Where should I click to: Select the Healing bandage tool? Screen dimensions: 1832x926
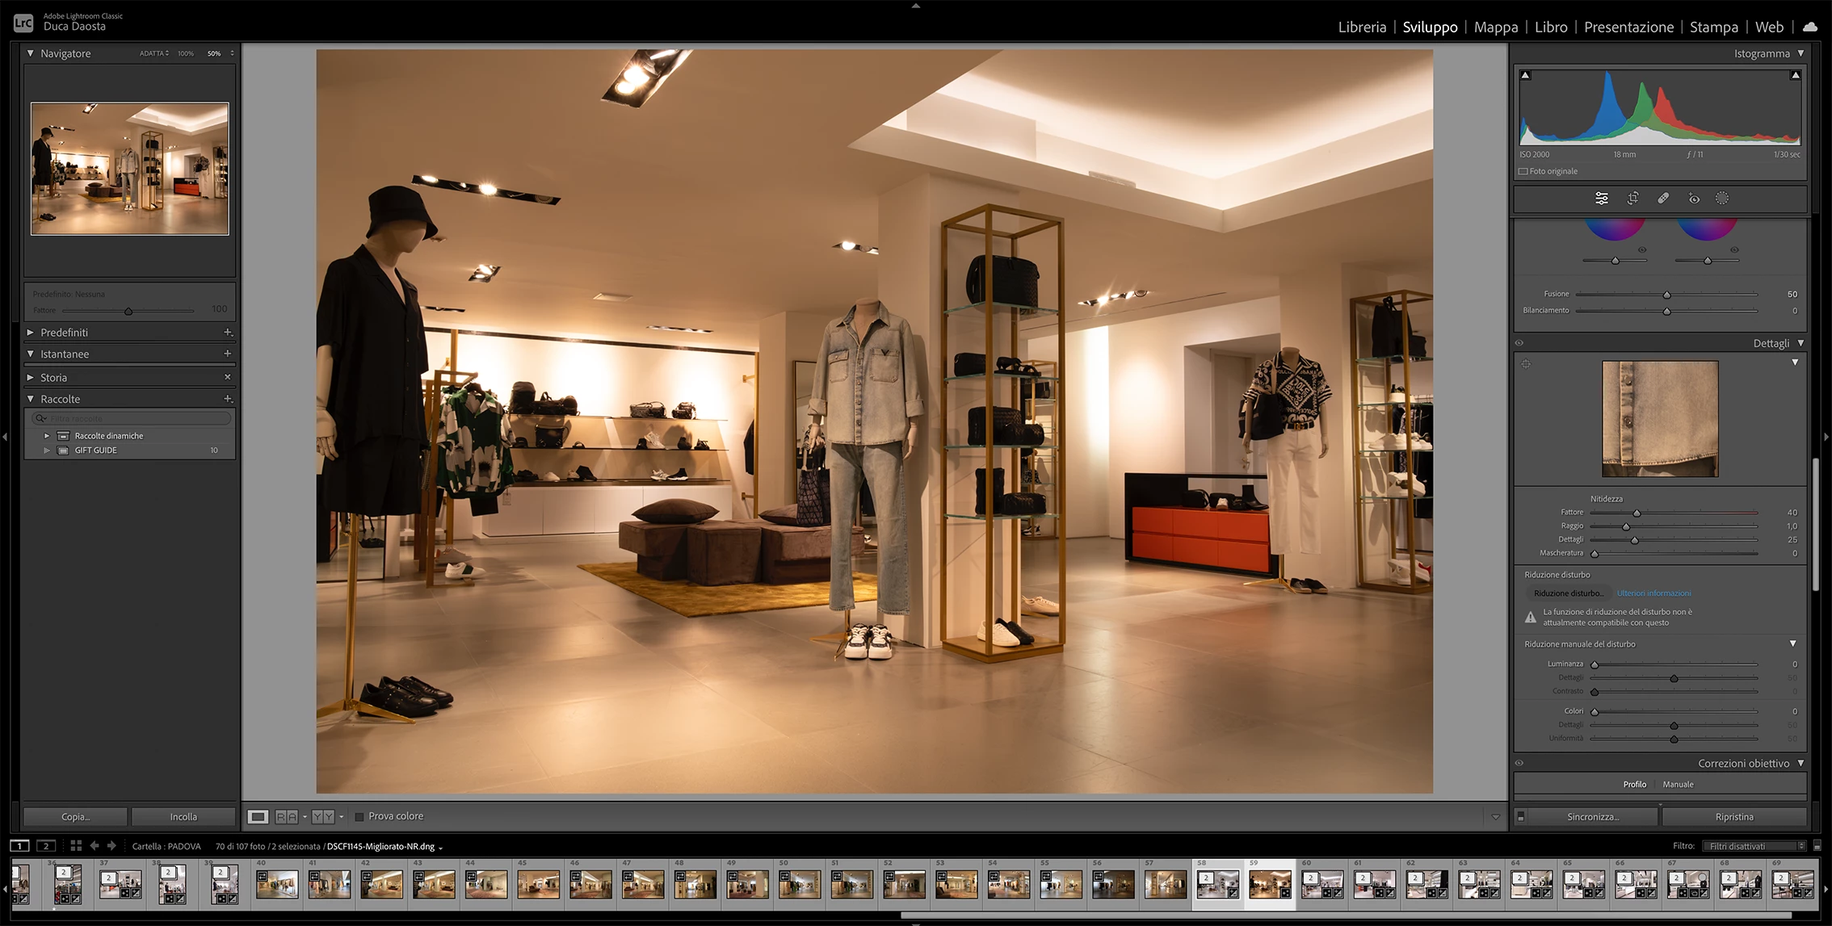pyautogui.click(x=1663, y=199)
